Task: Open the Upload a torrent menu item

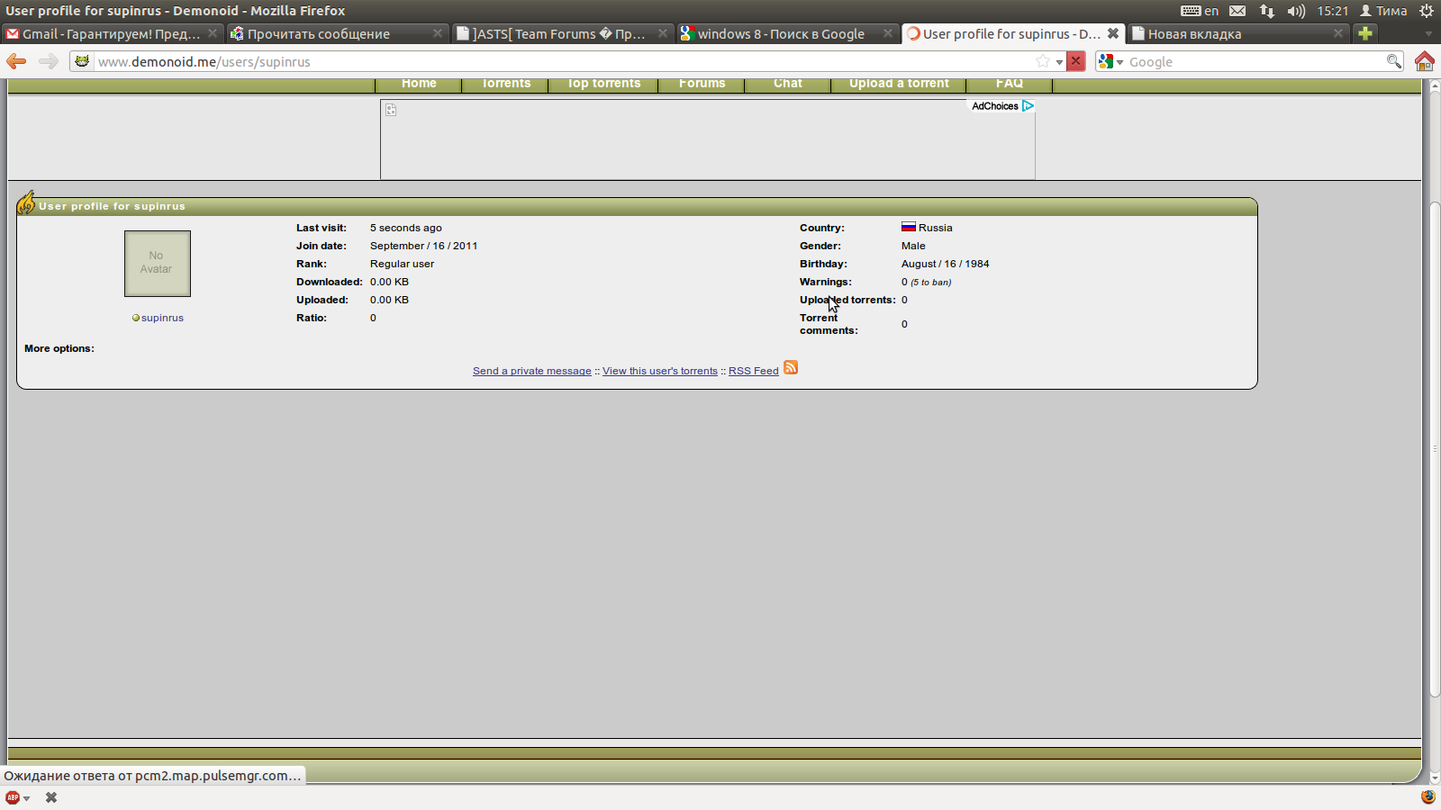Action: coord(899,84)
